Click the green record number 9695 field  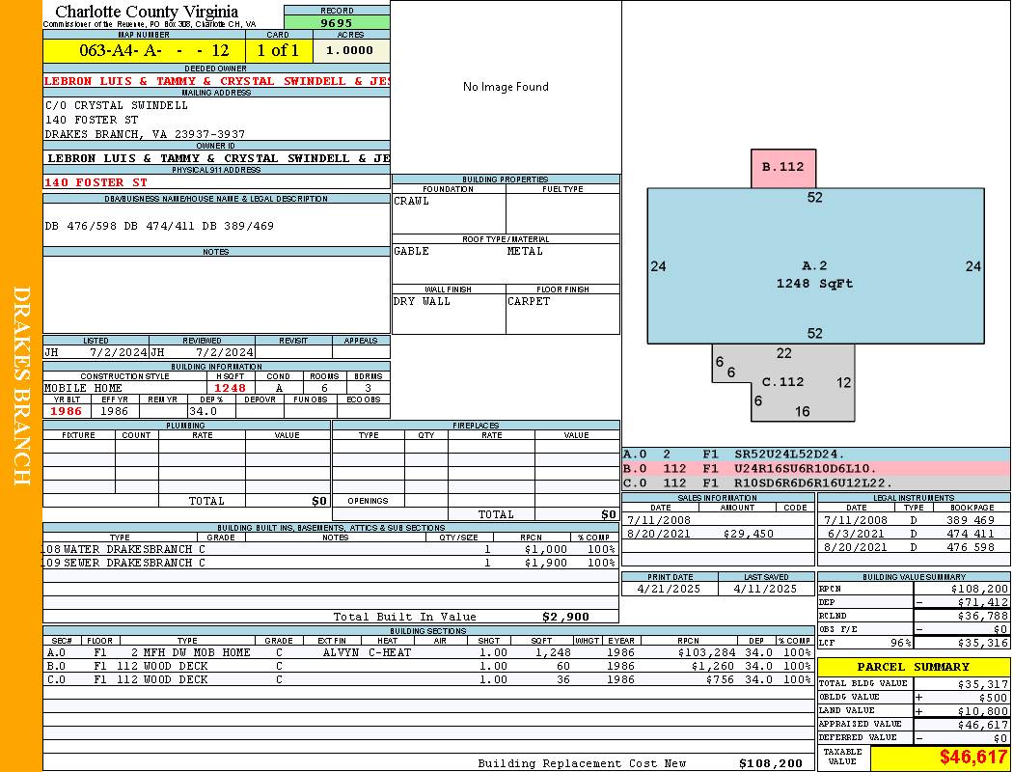pos(337,22)
